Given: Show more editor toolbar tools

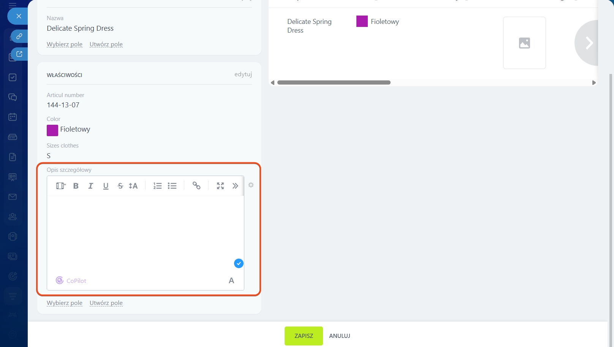Looking at the screenshot, I should tap(235, 186).
